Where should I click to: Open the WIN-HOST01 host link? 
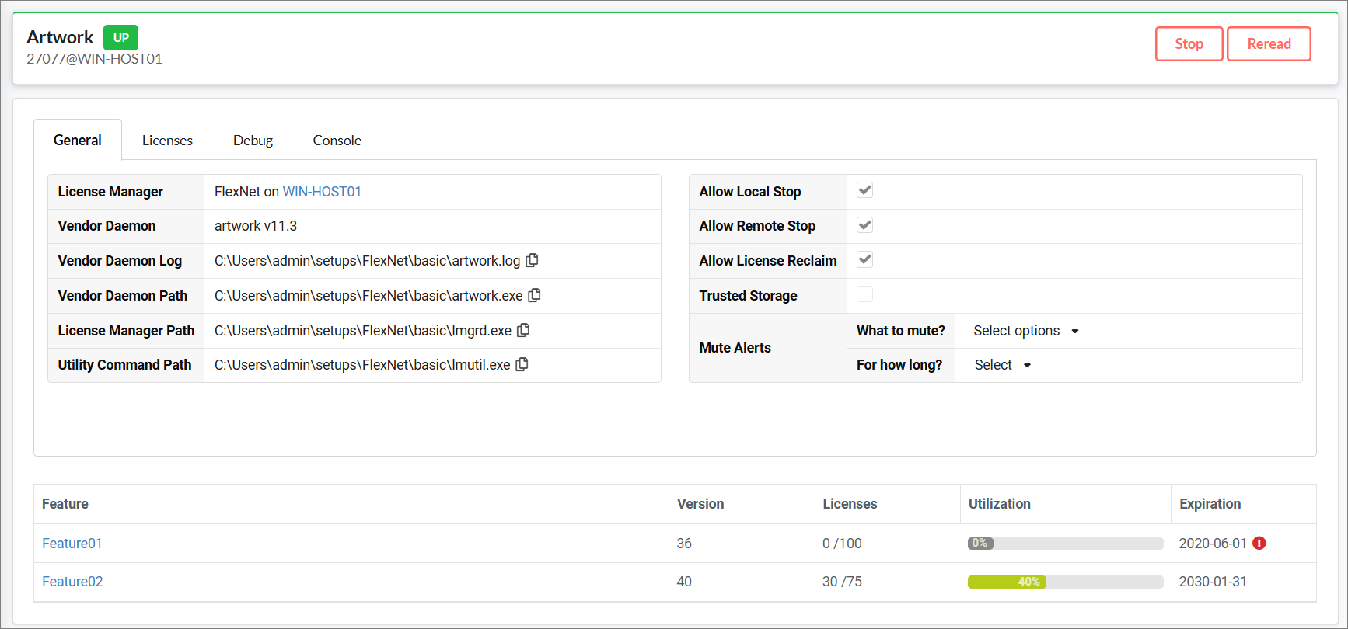click(x=322, y=192)
